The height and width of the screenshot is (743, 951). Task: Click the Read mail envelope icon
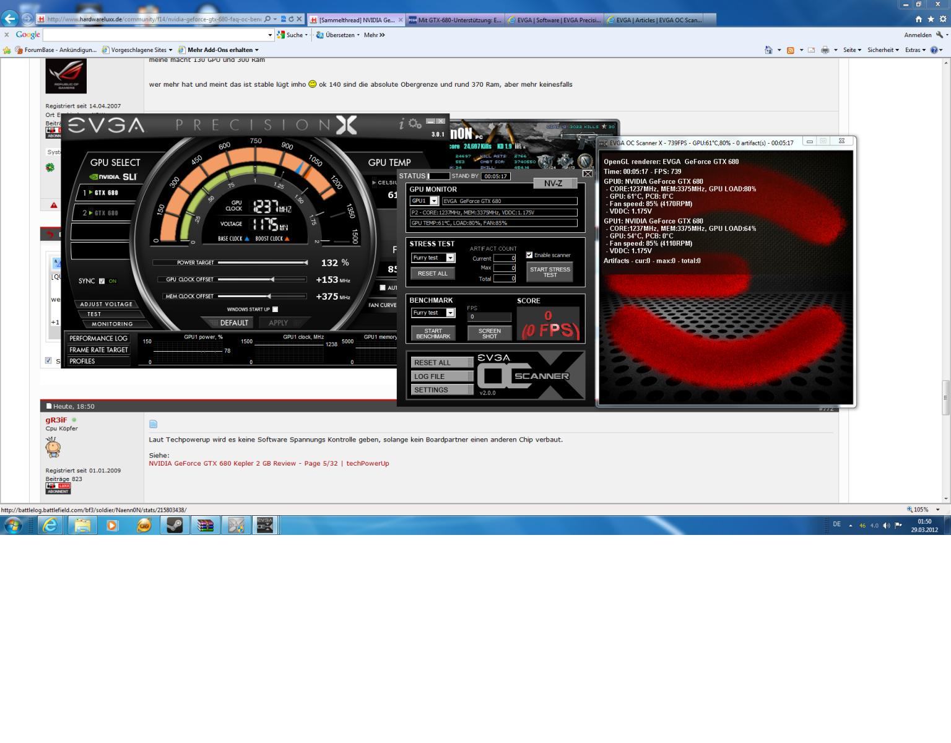coord(811,50)
